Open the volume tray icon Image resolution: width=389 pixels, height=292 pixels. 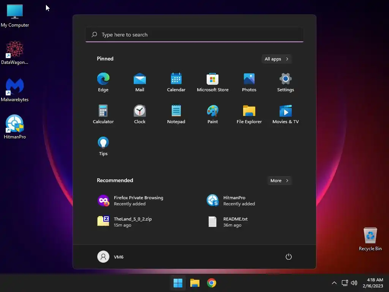354,283
